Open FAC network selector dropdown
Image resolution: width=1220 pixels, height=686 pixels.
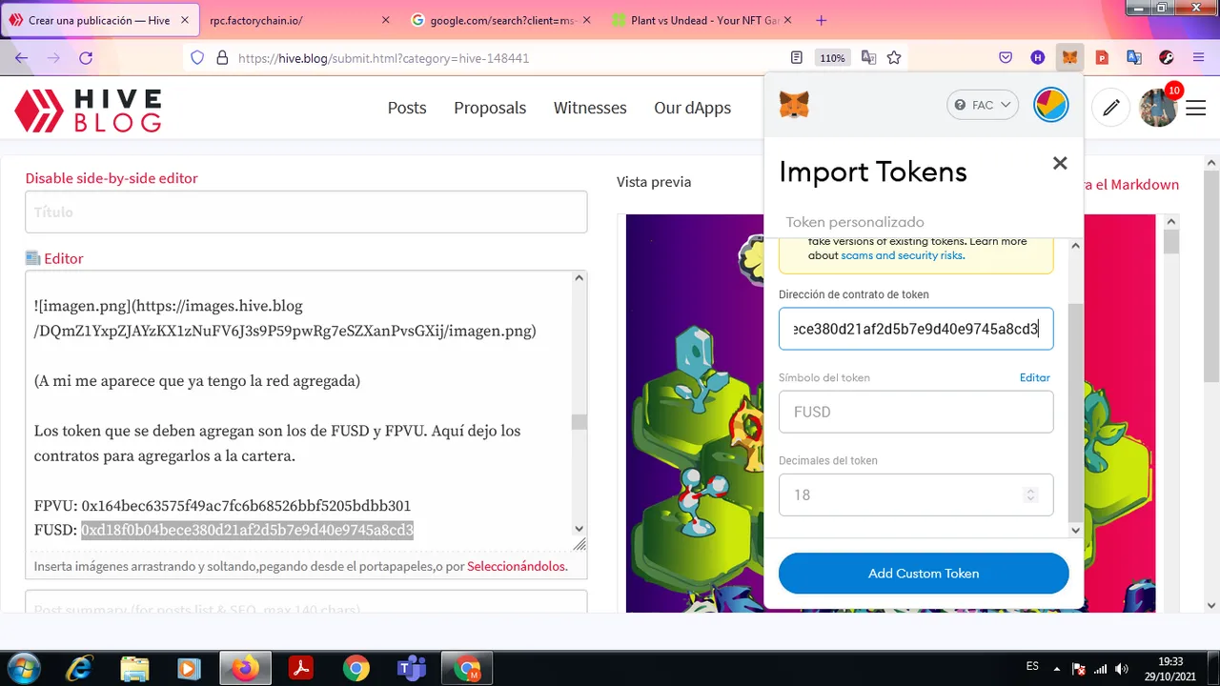click(983, 105)
